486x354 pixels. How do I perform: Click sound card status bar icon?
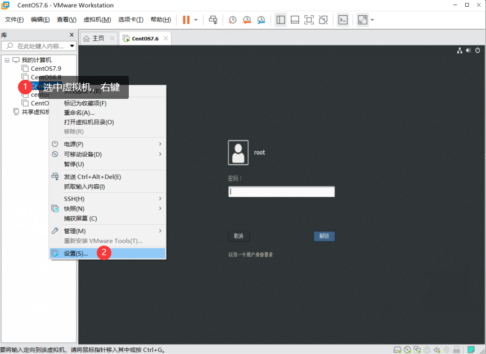437,350
